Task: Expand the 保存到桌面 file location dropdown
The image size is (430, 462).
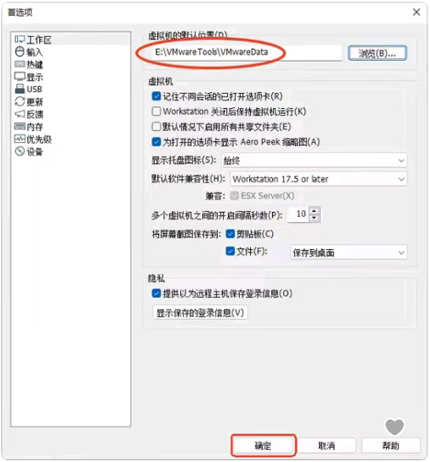Action: pos(349,253)
